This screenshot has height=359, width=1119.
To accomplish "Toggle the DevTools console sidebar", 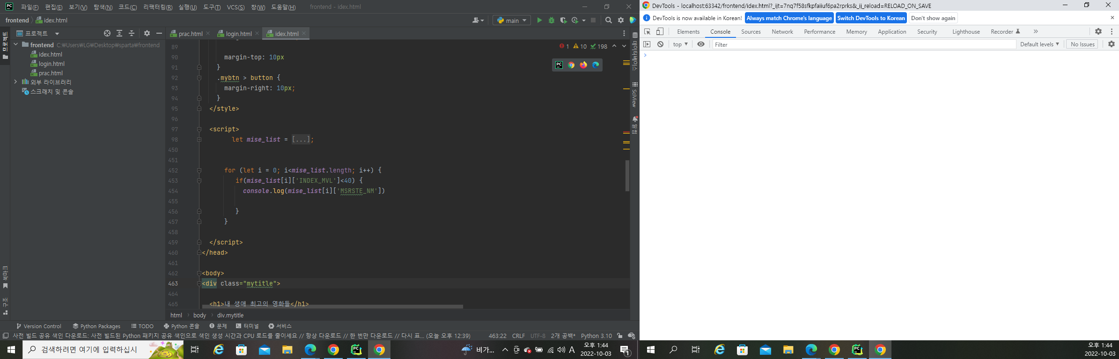I will click(647, 44).
